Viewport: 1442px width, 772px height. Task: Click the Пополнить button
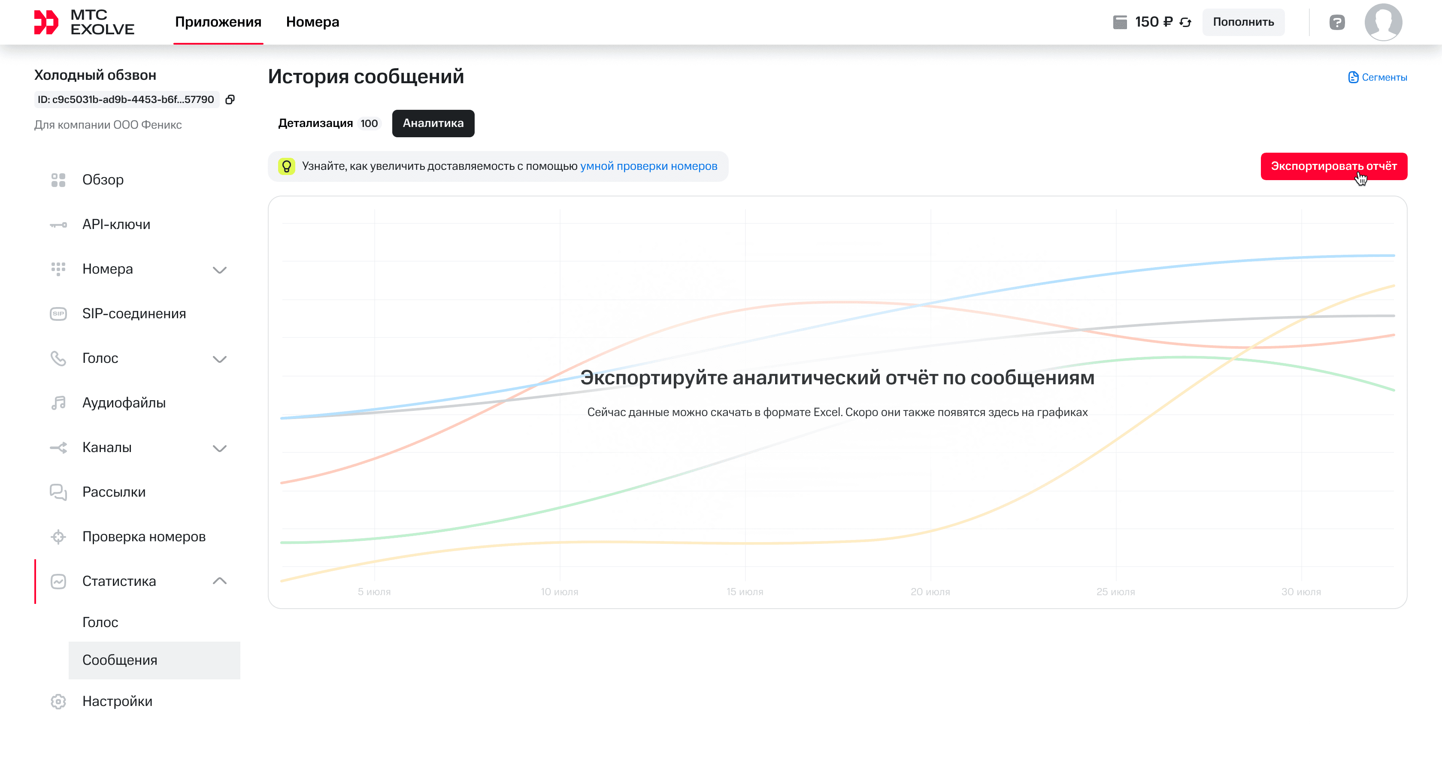(1243, 22)
